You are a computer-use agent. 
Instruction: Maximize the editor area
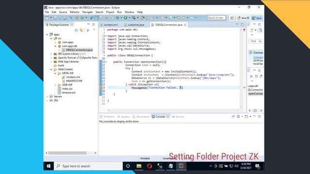pos(242,25)
